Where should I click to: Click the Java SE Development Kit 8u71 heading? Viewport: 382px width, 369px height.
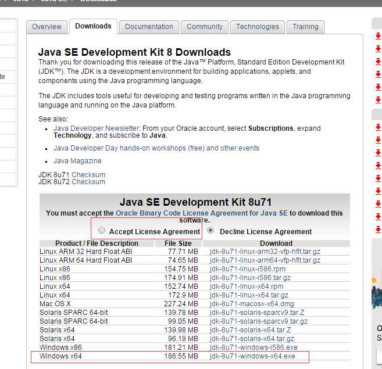pos(195,202)
